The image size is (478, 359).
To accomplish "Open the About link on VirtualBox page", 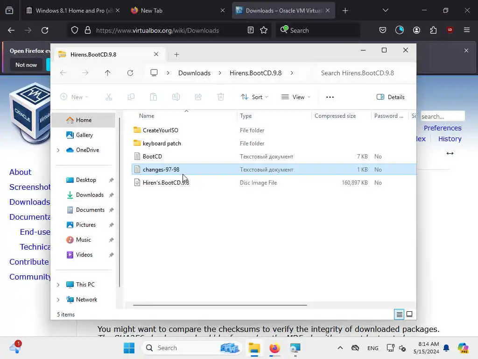I will [x=20, y=172].
